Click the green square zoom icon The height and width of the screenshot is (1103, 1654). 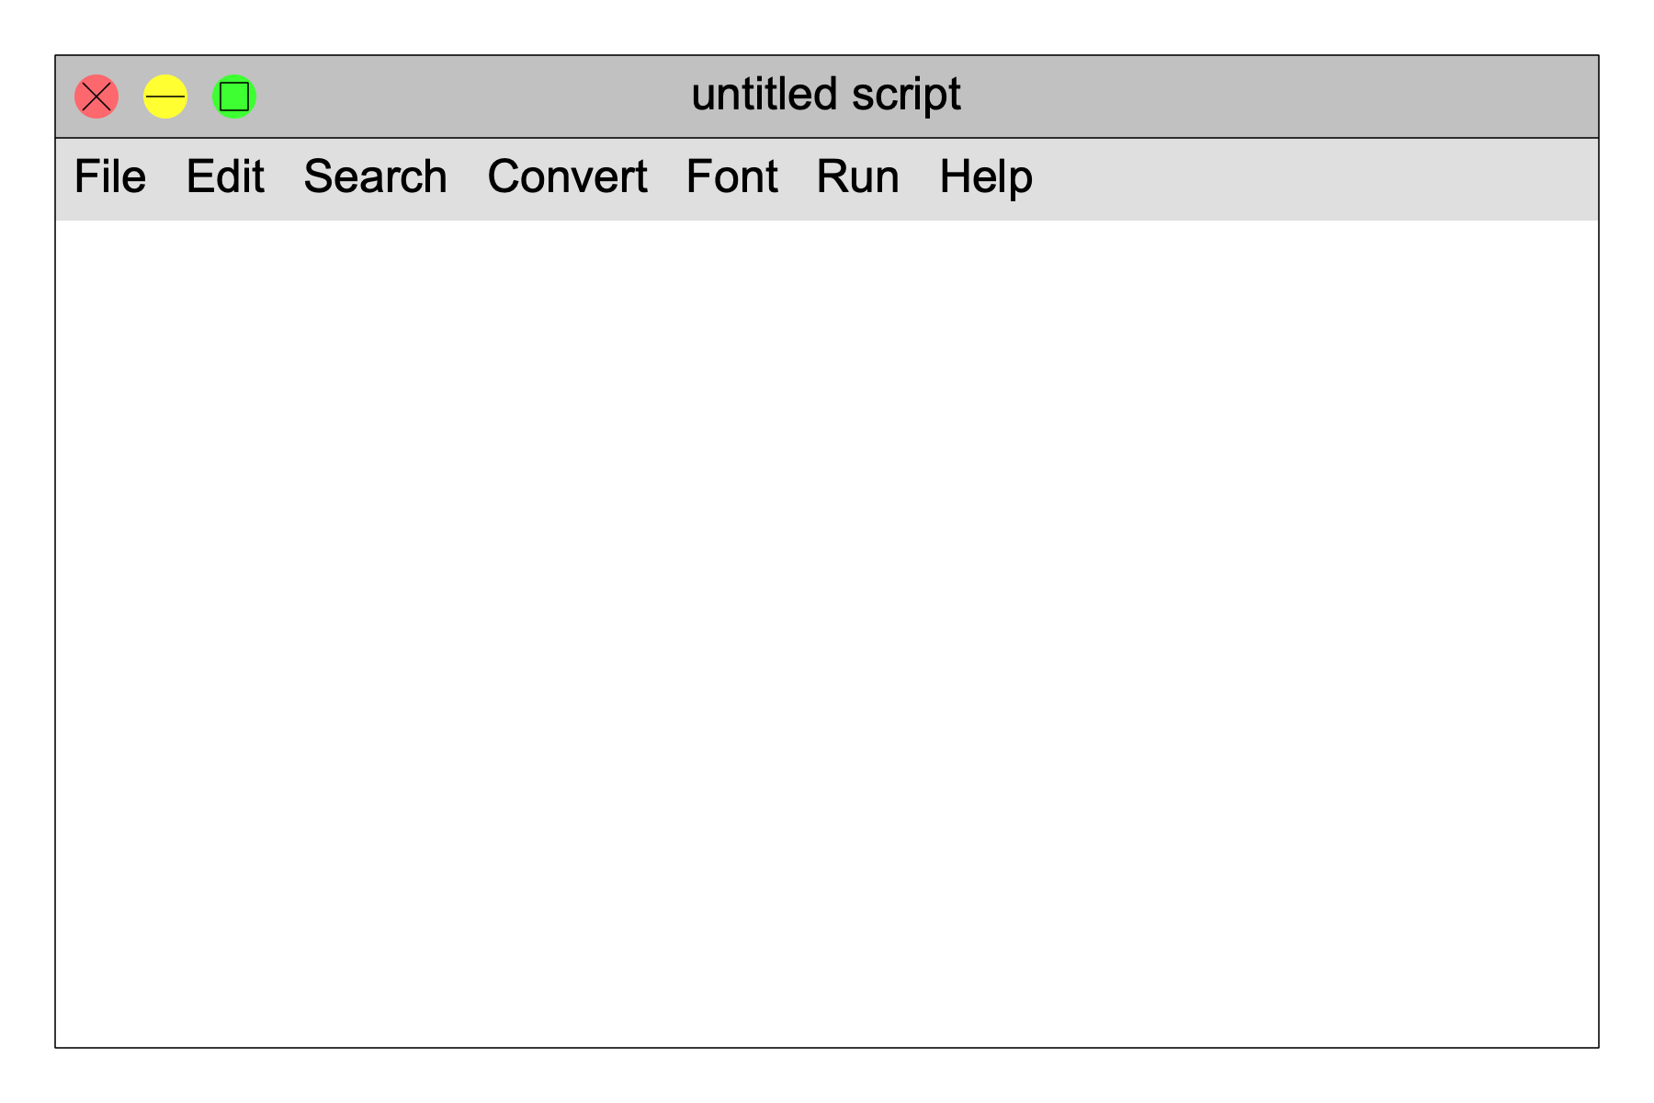tap(234, 97)
